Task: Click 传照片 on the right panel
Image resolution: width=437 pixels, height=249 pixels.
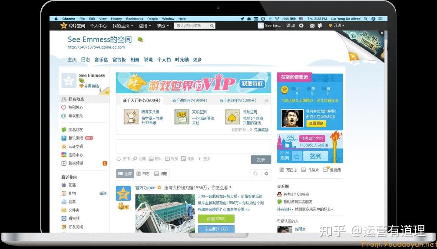Action: (310, 170)
